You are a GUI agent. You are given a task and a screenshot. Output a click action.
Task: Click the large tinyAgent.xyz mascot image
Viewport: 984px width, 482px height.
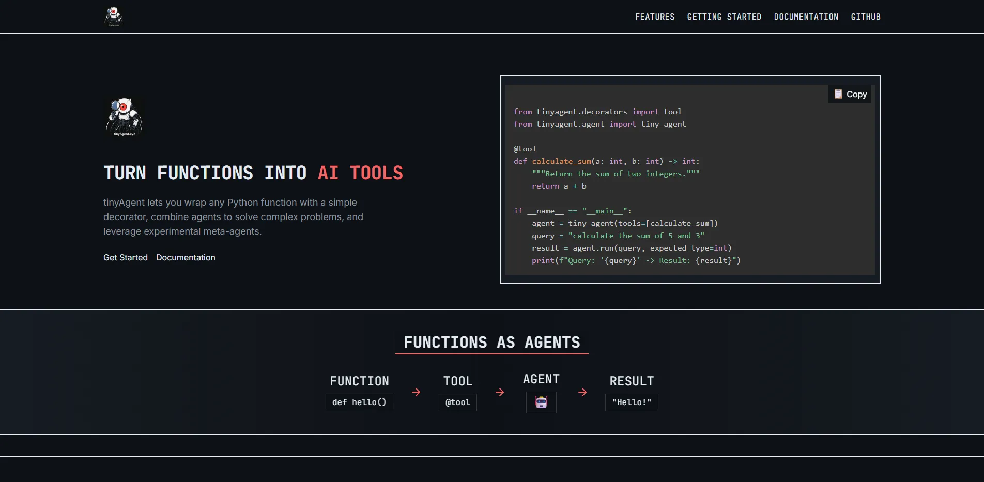[124, 117]
